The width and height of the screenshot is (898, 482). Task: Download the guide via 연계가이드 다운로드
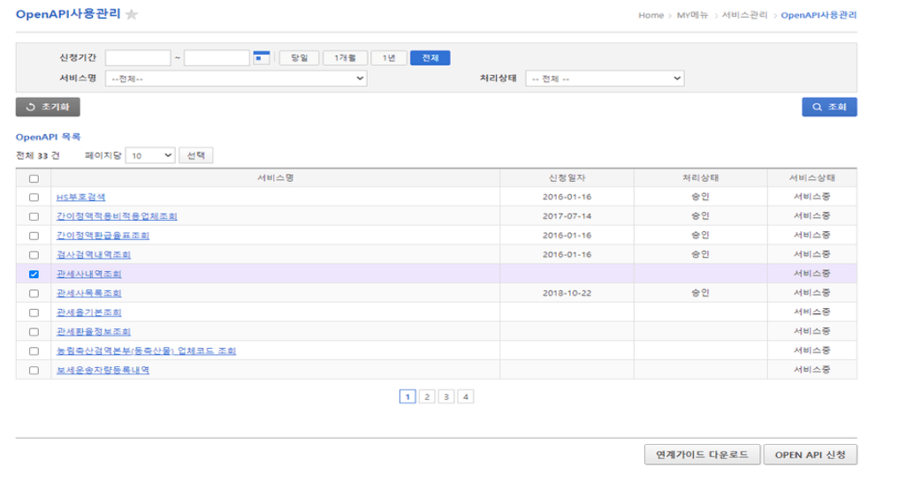pos(701,455)
